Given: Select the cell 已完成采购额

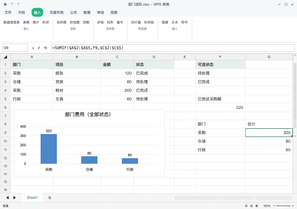Looking at the screenshot, I should tap(220, 99).
